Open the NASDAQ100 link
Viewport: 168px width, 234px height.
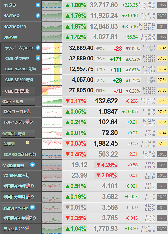[x=14, y=27]
